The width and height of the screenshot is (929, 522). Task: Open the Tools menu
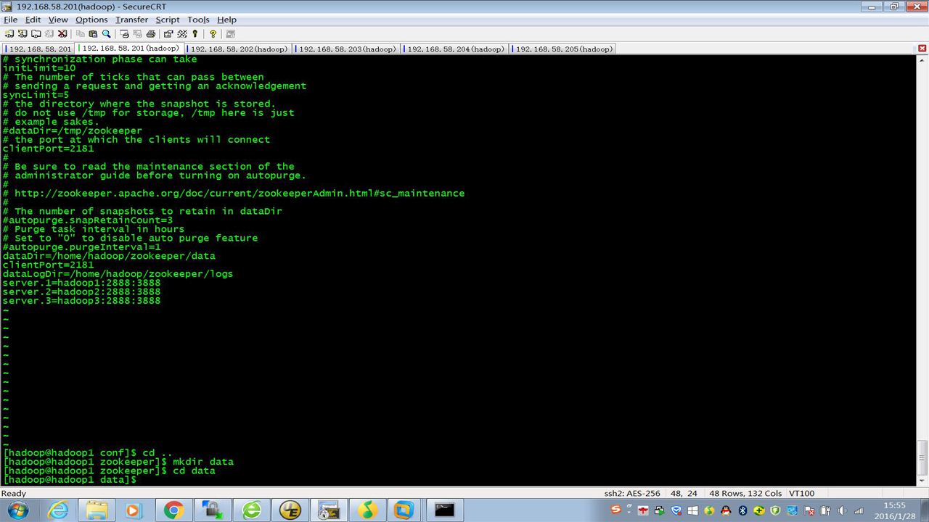[x=198, y=20]
